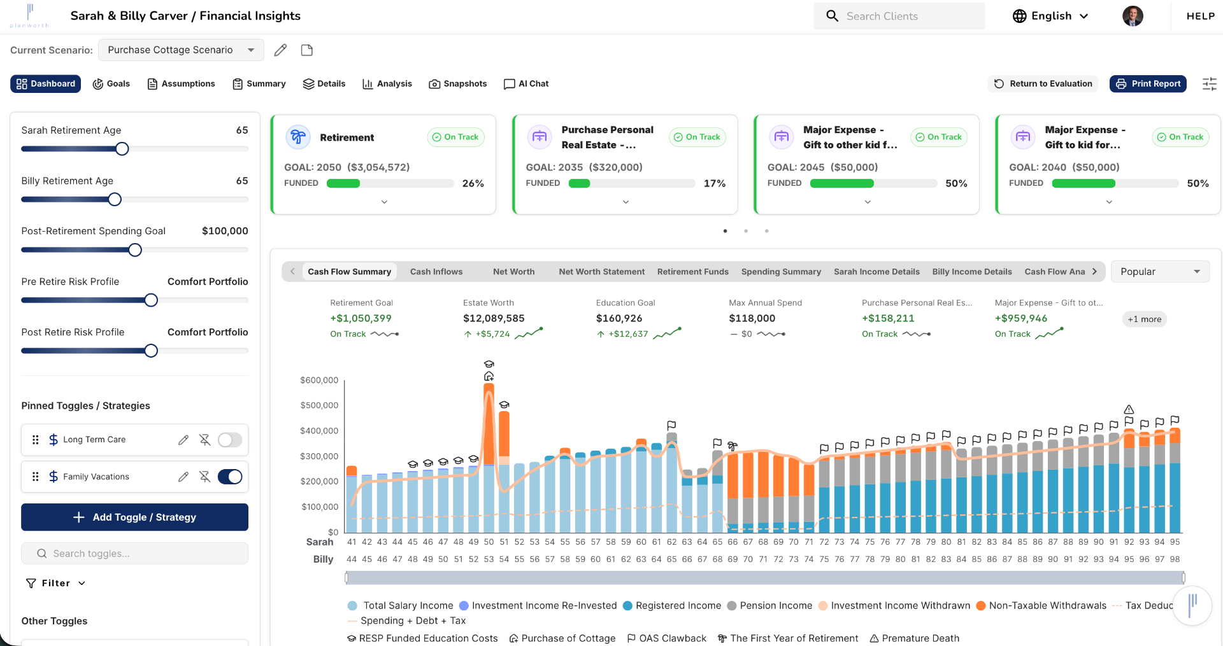Click the document icon beside the scenario dropdown
The height and width of the screenshot is (646, 1223).
(x=307, y=50)
